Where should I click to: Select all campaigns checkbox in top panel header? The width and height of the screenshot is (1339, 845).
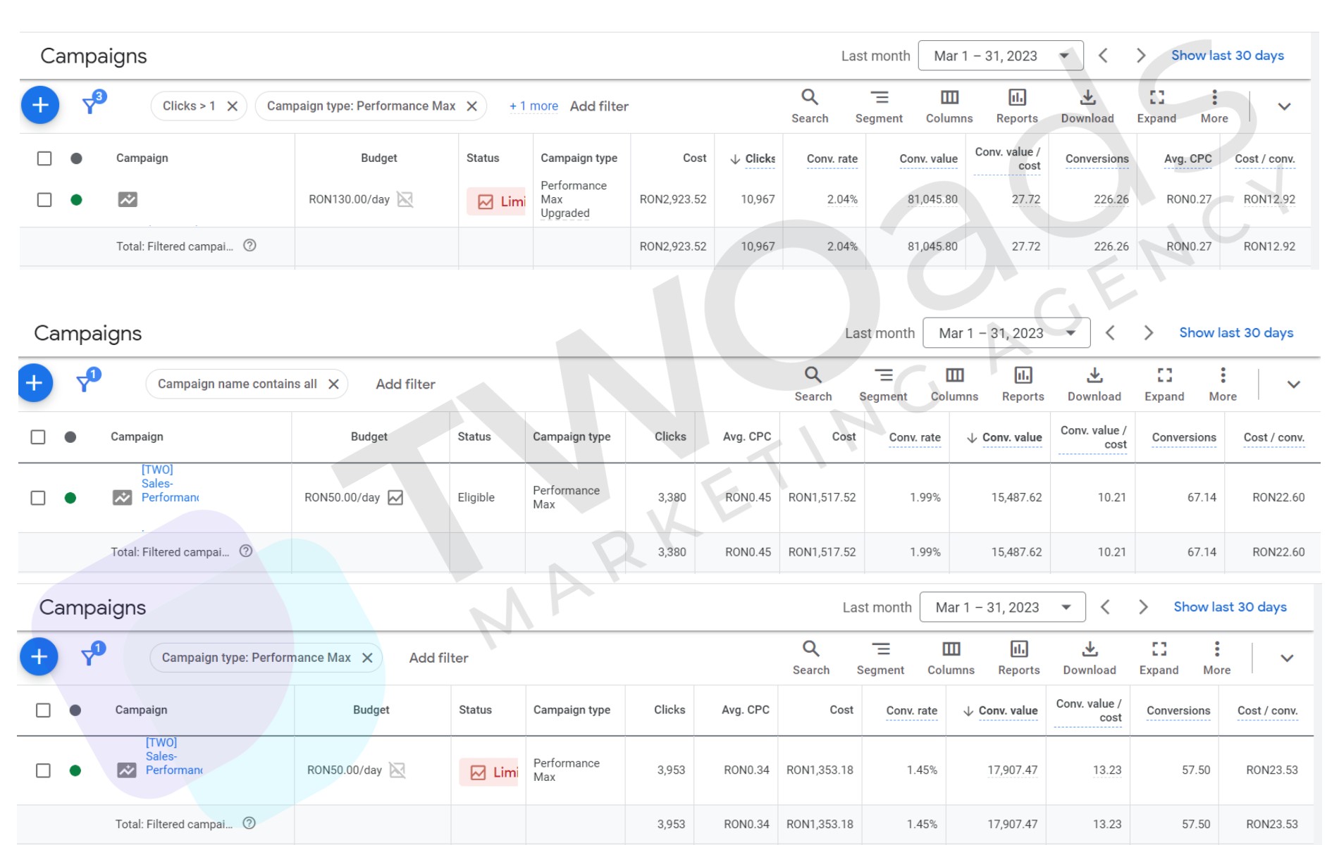tap(44, 158)
